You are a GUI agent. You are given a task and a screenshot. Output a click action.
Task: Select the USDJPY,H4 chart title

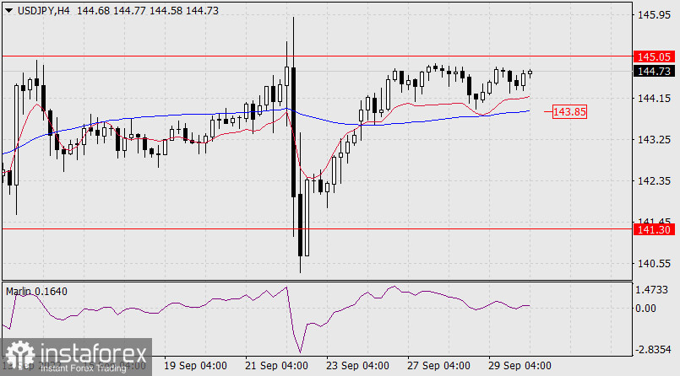click(43, 11)
